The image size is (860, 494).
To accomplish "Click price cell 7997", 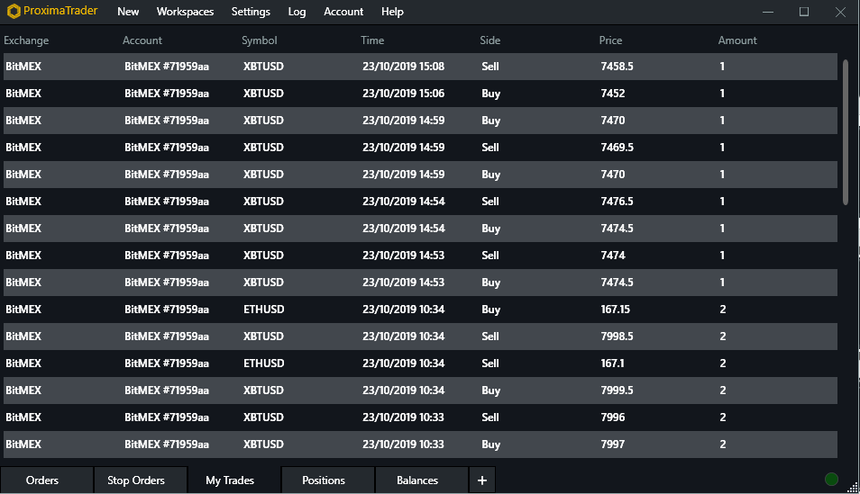I will 613,445.
